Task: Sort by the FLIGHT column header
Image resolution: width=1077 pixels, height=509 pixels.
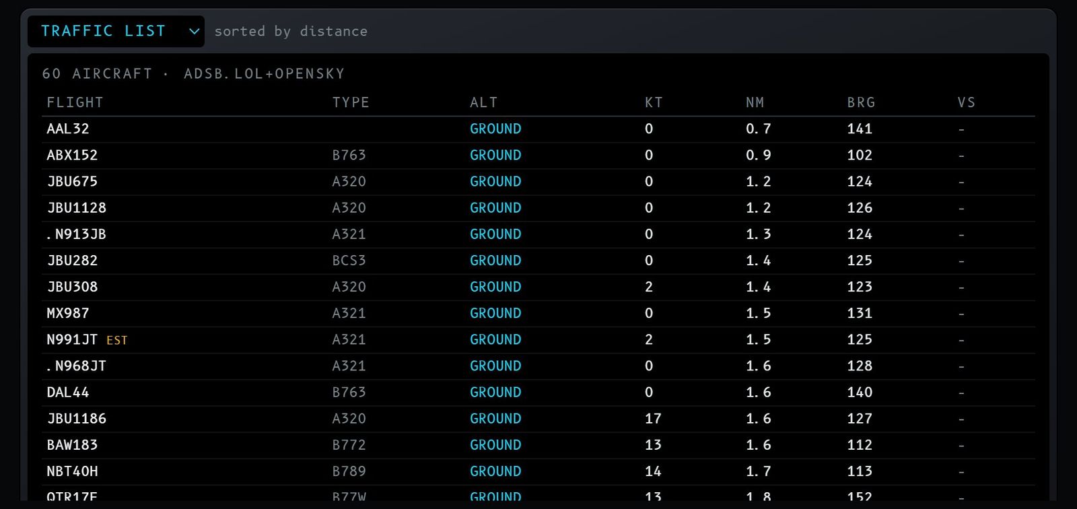Action: 75,102
